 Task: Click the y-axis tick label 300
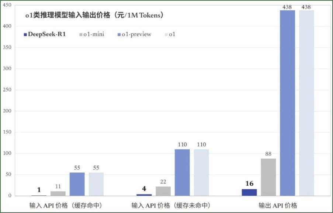(x=7, y=68)
